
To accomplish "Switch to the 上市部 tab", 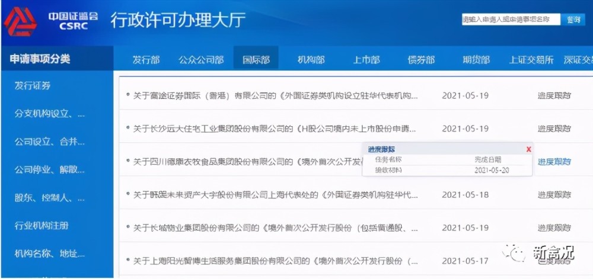I will [x=366, y=60].
